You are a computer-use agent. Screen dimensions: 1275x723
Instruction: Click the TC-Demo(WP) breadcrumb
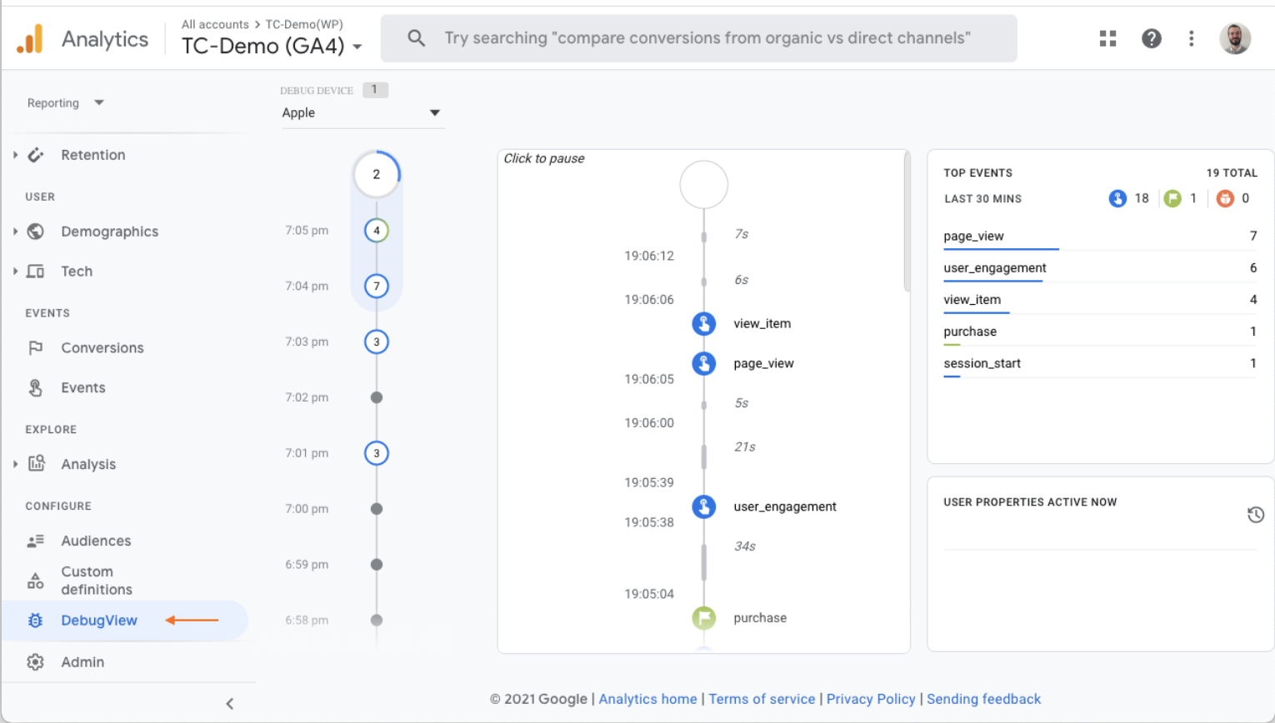(304, 24)
